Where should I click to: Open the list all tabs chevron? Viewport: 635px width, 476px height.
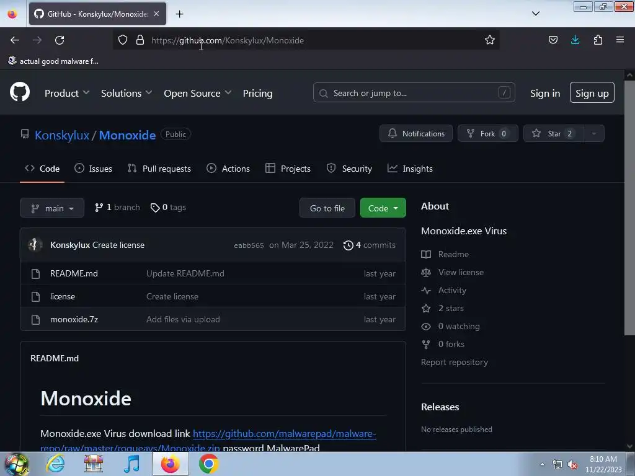535,14
